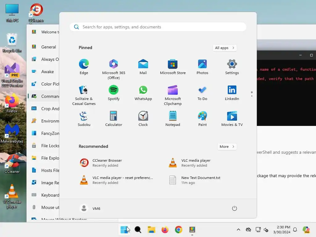Screen dimensions: 316x237
Task: Open the To Do app
Action: click(202, 93)
